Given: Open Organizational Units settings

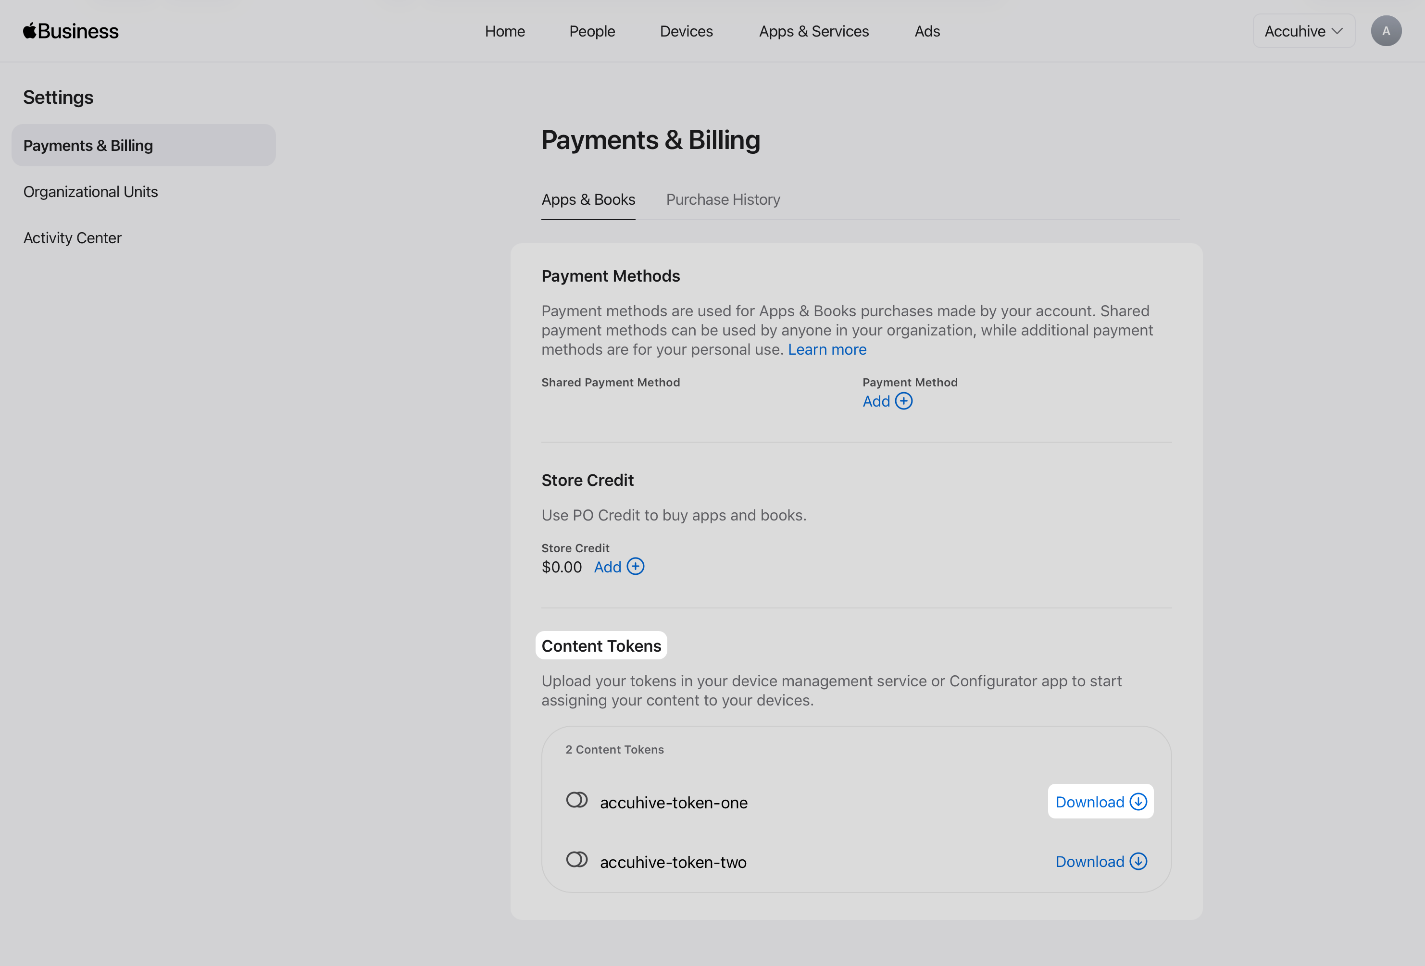Looking at the screenshot, I should 91,192.
